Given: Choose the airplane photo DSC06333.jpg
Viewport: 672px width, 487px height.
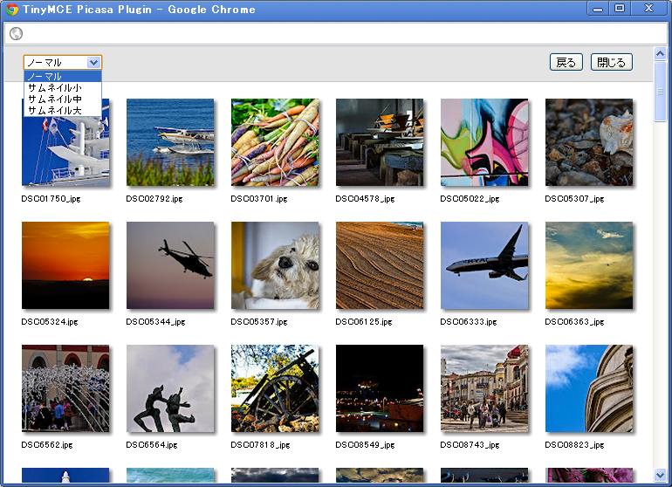Looking at the screenshot, I should pyautogui.click(x=484, y=265).
